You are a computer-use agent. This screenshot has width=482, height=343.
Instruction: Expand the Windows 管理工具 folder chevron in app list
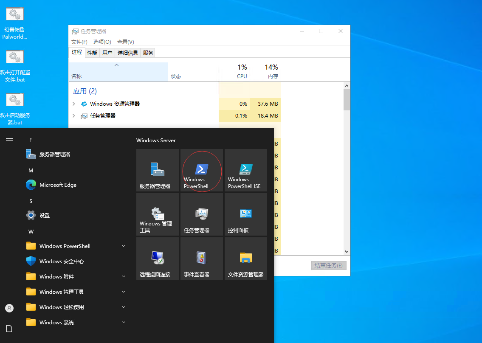point(124,292)
